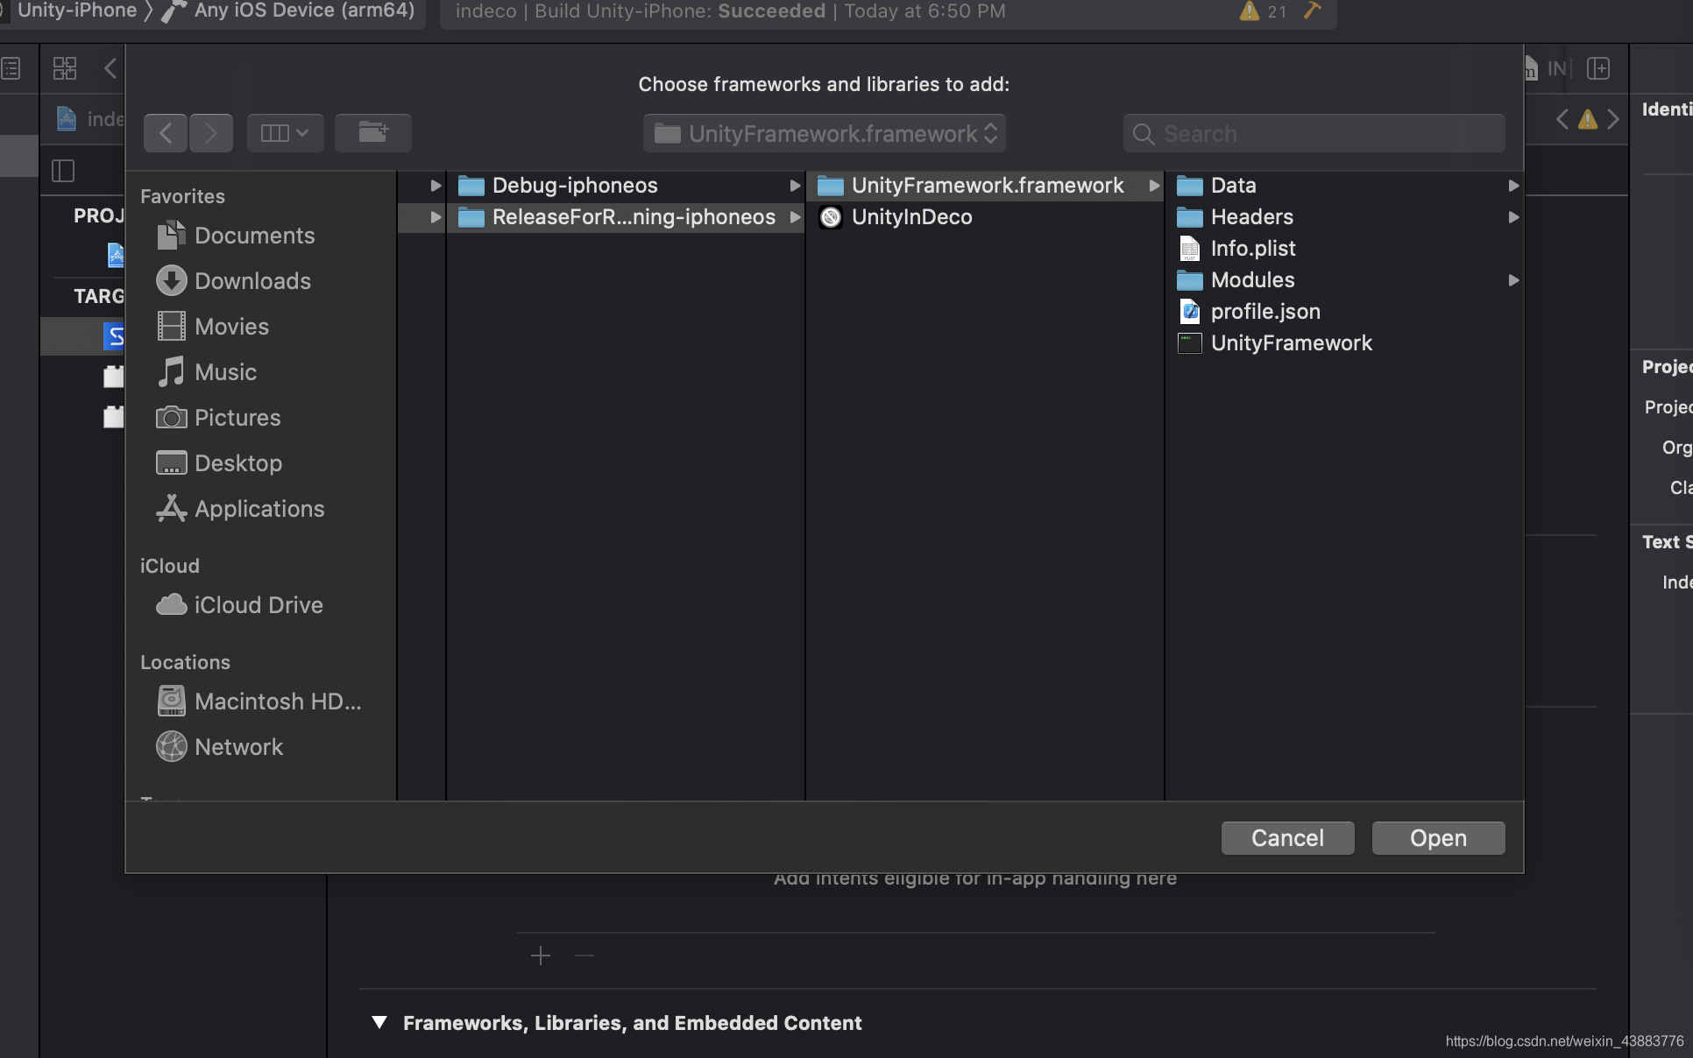Expand the Headers folder arrow
The height and width of the screenshot is (1058, 1693).
pyautogui.click(x=1513, y=217)
